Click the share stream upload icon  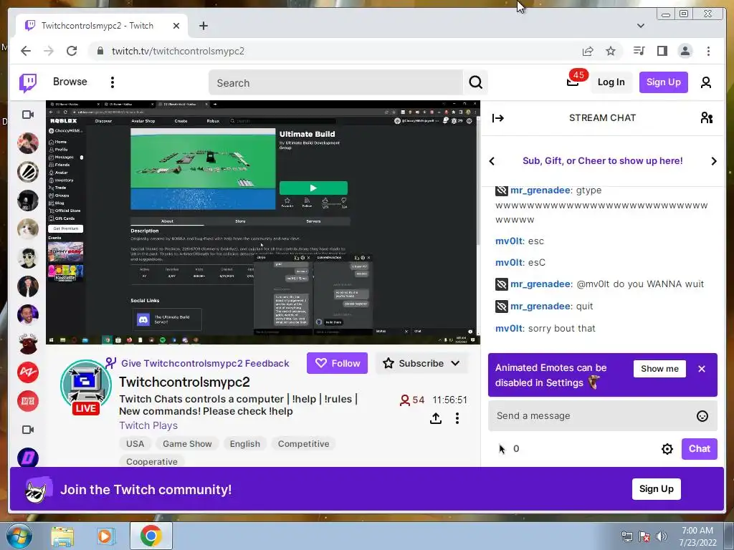(436, 418)
